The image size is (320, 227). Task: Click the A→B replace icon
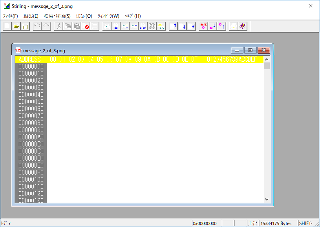[x=143, y=26]
